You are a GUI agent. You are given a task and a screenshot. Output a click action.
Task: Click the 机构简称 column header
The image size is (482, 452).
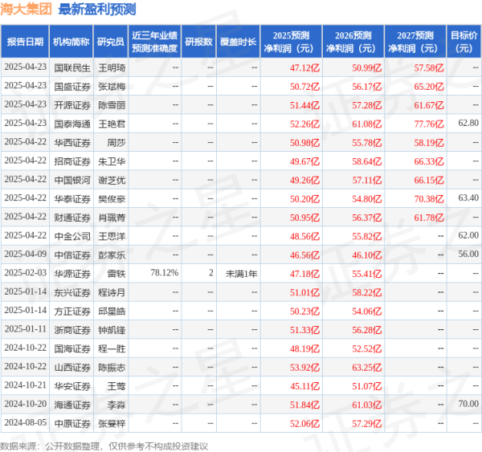tap(71, 42)
